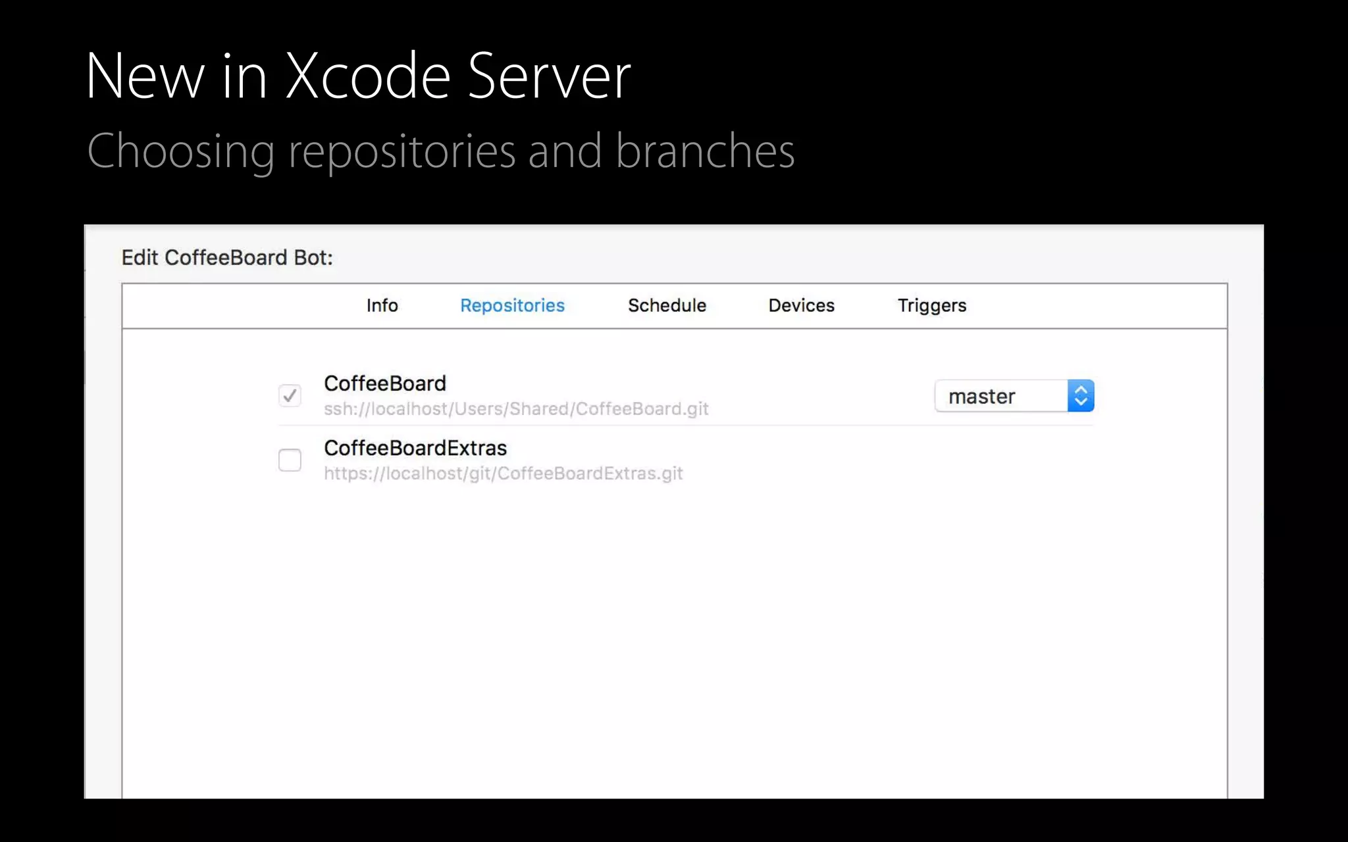Click the branch popup stepper arrows

1080,396
